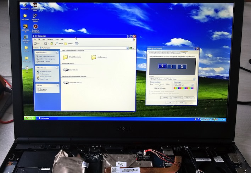This screenshot has height=173, width=251.
Task: Open the Shared Documents folder
Action: click(x=72, y=57)
